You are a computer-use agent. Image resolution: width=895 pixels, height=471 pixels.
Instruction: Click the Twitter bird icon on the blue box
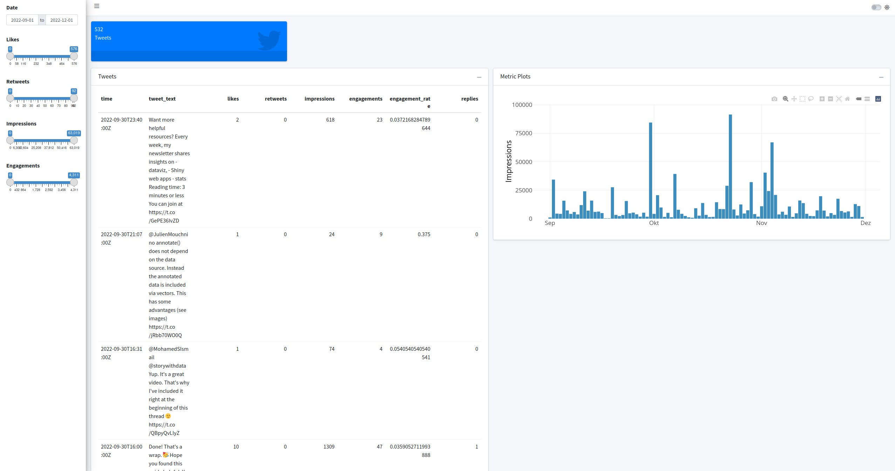(x=270, y=40)
